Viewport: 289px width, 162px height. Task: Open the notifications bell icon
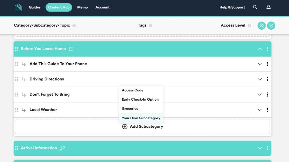(x=268, y=7)
